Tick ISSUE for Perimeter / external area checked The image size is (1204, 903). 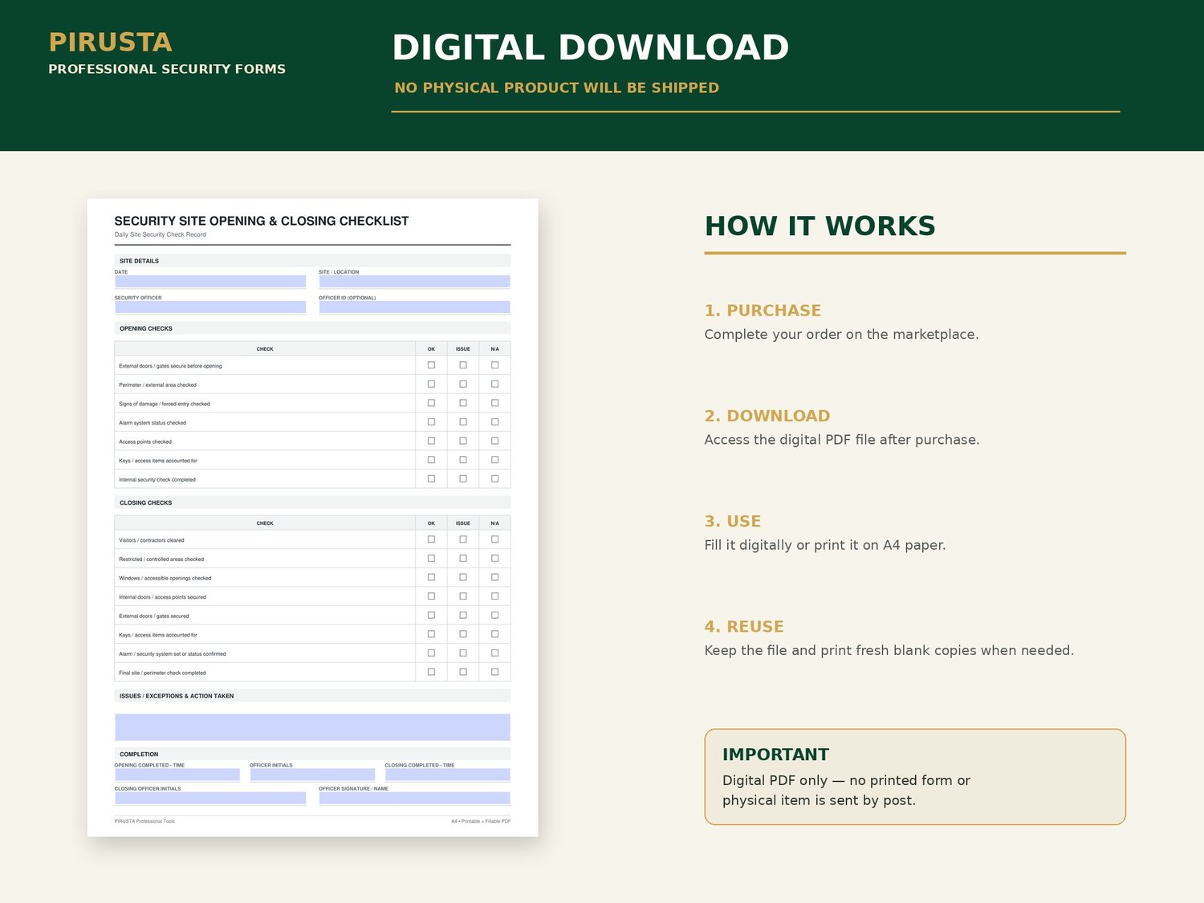[463, 384]
